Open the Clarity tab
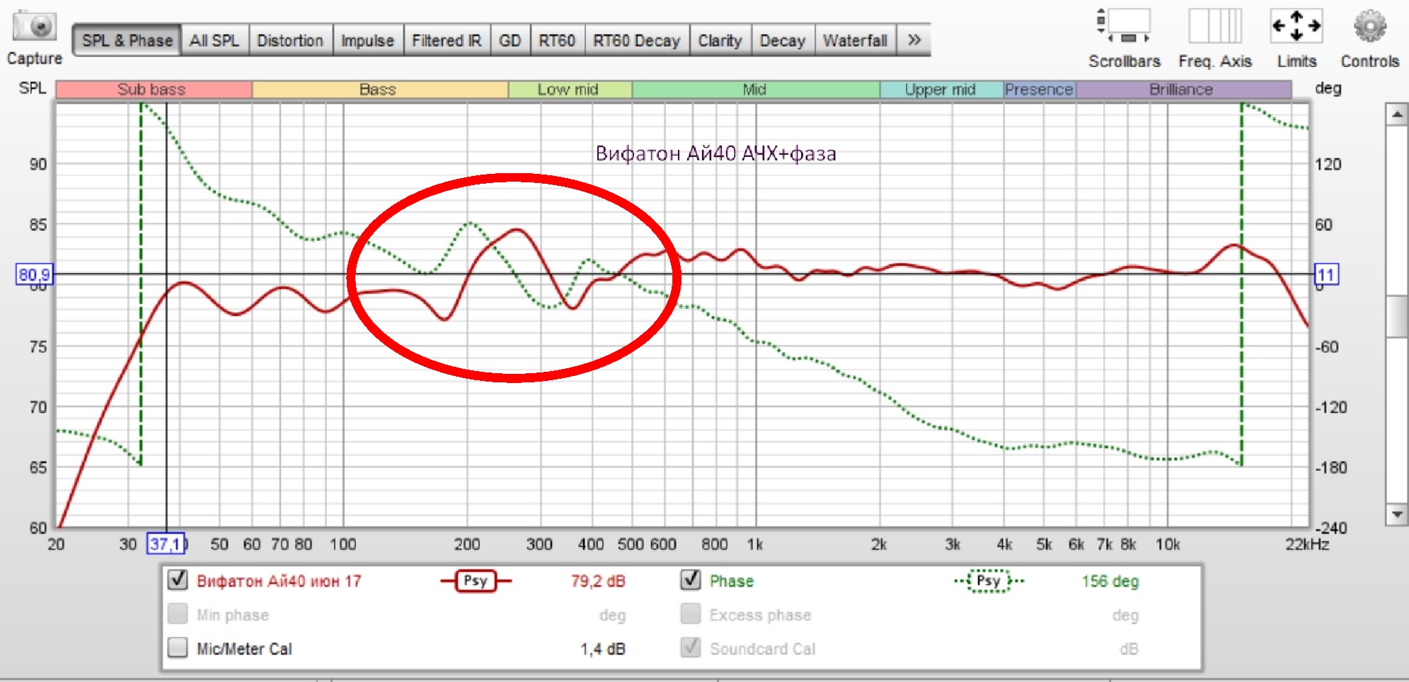 tap(720, 40)
